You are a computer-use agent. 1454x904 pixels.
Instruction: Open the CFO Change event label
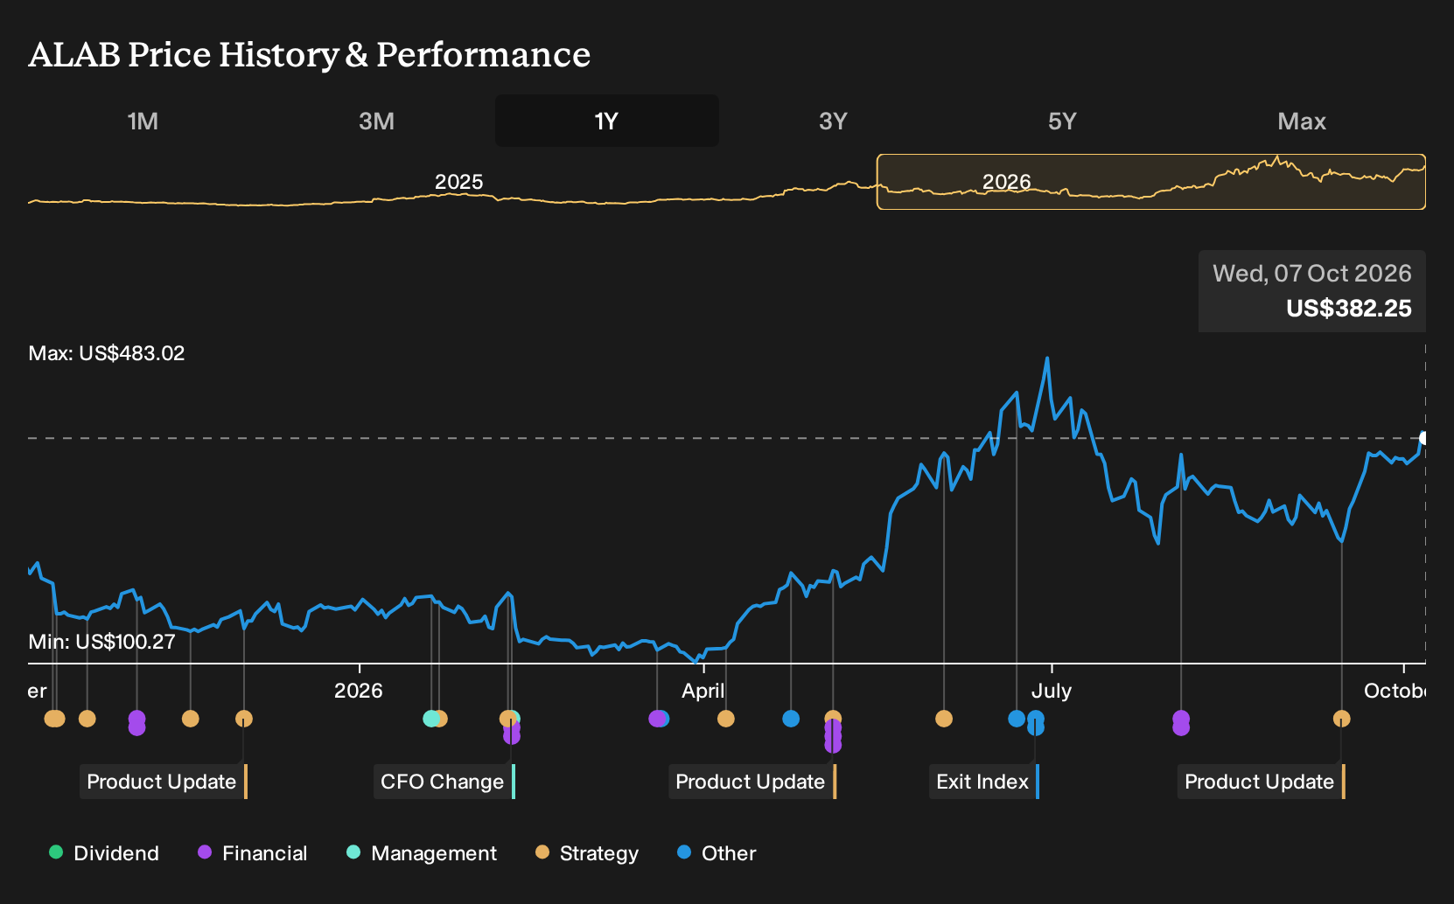tap(444, 782)
